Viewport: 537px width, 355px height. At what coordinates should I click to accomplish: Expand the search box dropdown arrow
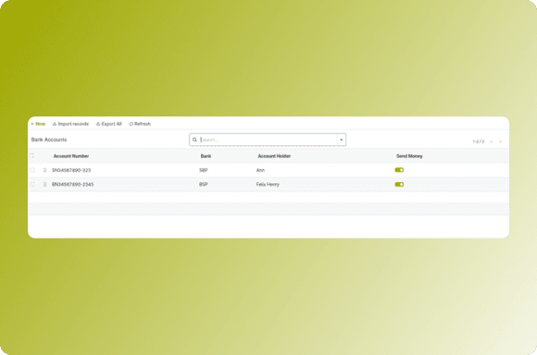point(341,140)
